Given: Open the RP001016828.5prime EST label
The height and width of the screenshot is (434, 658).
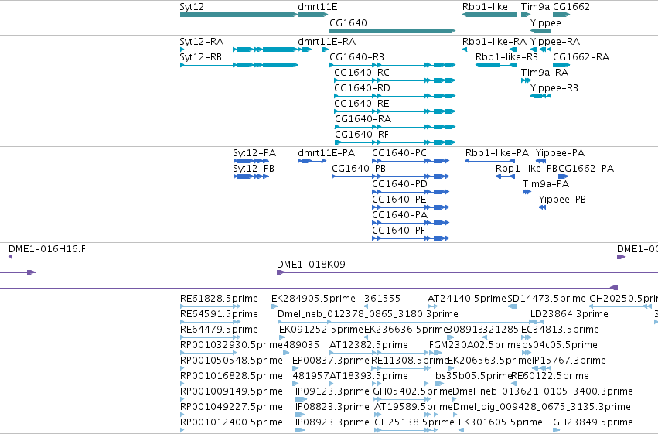Looking at the screenshot, I should [x=231, y=376].
